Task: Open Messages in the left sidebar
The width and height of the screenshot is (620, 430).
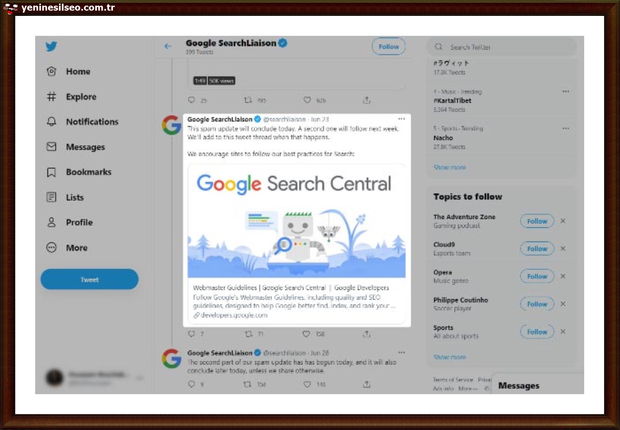Action: [76, 147]
